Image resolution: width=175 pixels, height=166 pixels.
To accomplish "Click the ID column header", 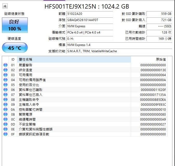I will coord(13,59).
